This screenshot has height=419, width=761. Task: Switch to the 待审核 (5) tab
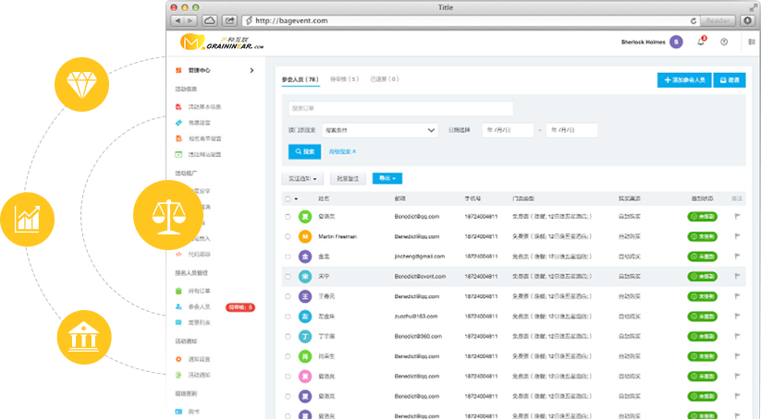(x=345, y=79)
